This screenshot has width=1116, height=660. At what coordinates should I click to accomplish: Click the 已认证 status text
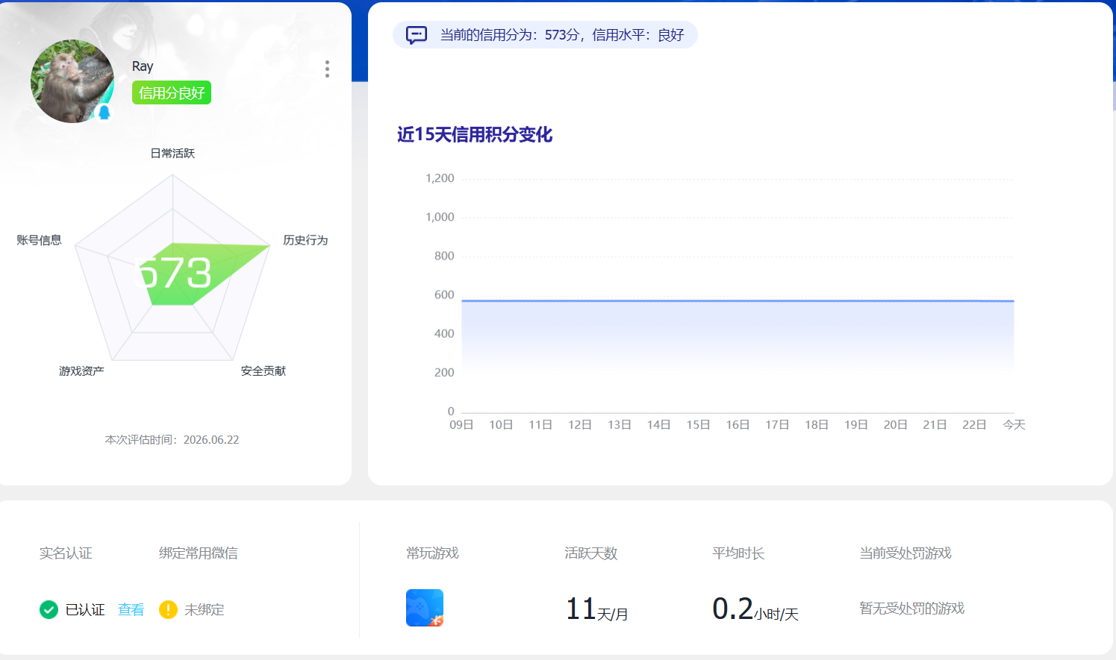coord(85,610)
